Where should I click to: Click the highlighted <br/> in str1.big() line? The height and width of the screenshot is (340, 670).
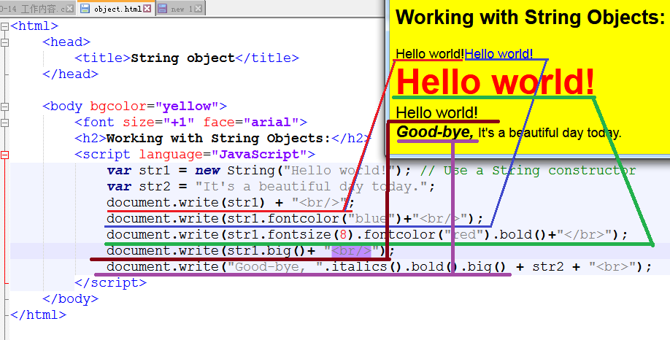[x=351, y=251]
